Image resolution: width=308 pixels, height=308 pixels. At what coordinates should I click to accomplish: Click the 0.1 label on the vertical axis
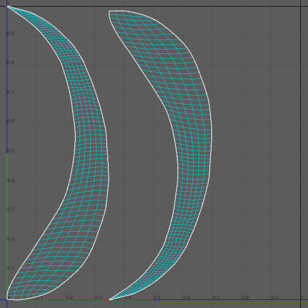click(x=10, y=268)
